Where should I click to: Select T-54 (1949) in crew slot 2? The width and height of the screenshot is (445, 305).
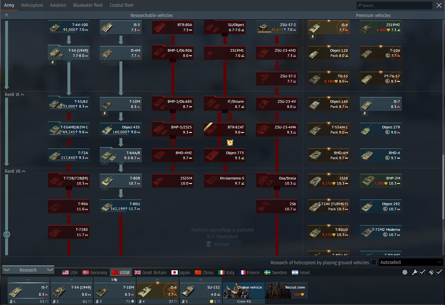72,290
